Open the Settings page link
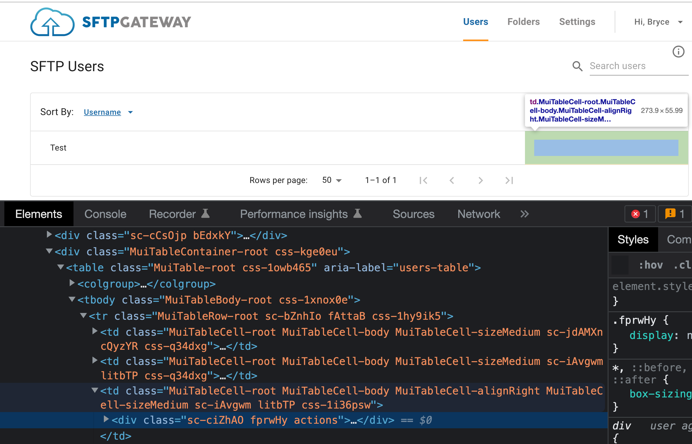The width and height of the screenshot is (692, 444). (x=577, y=22)
